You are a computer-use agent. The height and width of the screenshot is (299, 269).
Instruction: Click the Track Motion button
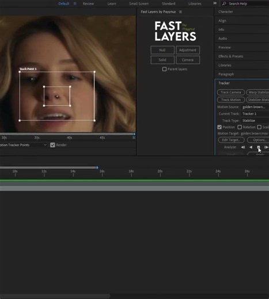point(231,100)
